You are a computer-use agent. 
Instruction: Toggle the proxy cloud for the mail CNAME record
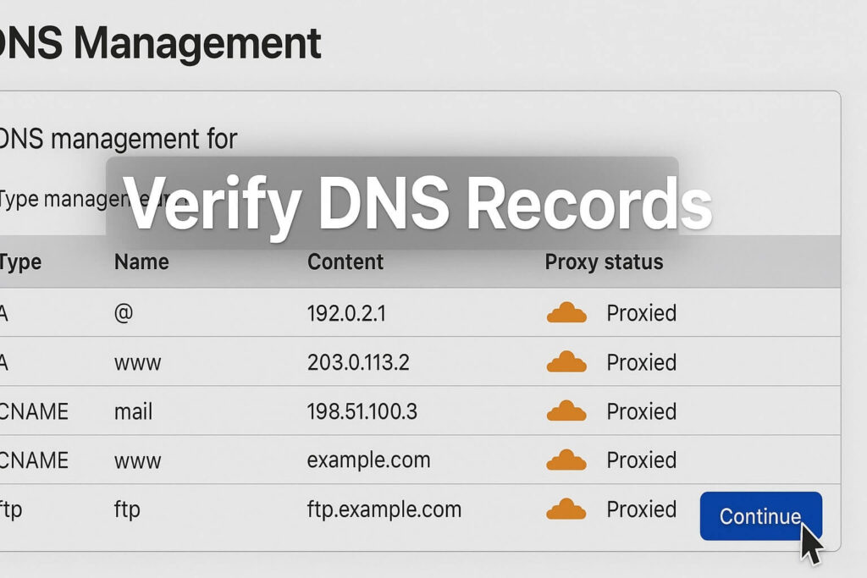(568, 411)
